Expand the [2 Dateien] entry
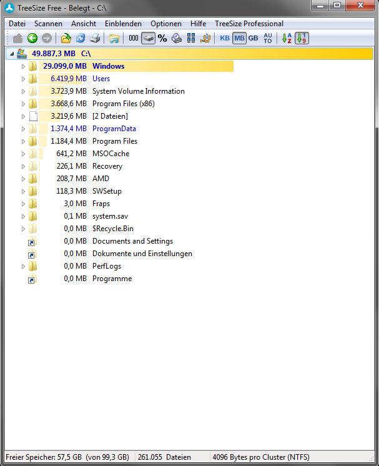 23,116
